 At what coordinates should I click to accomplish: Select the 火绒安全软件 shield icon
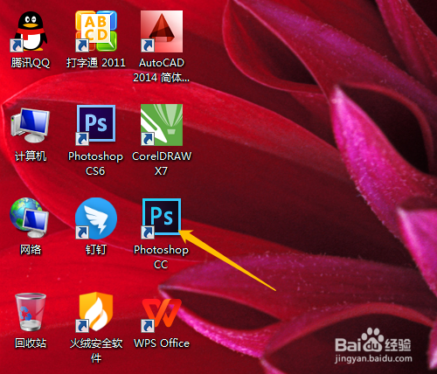click(95, 312)
